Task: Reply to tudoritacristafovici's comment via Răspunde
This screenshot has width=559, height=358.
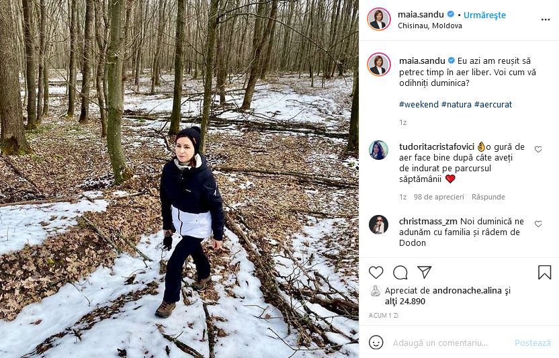Action: click(488, 197)
